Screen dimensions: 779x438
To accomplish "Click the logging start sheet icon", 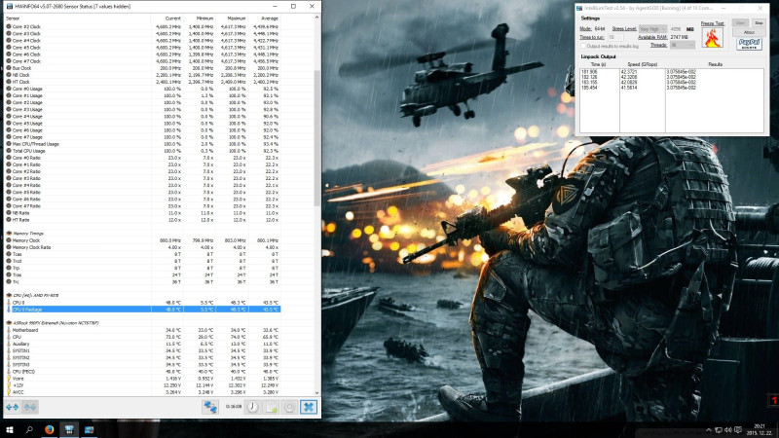I will tap(272, 407).
